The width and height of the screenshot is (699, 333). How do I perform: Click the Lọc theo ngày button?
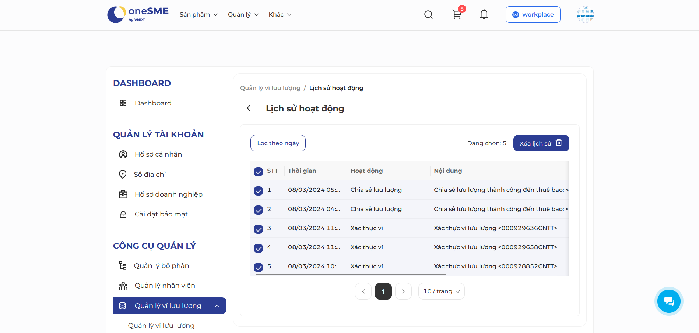click(x=278, y=143)
